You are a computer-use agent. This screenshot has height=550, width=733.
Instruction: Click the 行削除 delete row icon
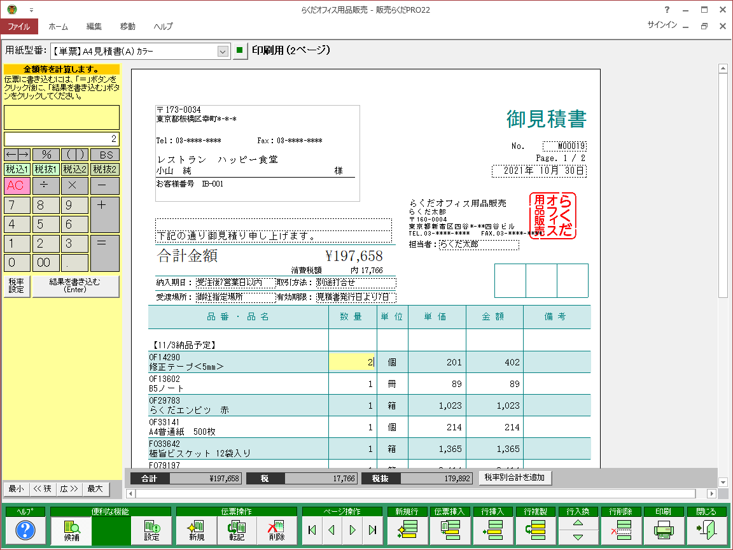pyautogui.click(x=621, y=530)
